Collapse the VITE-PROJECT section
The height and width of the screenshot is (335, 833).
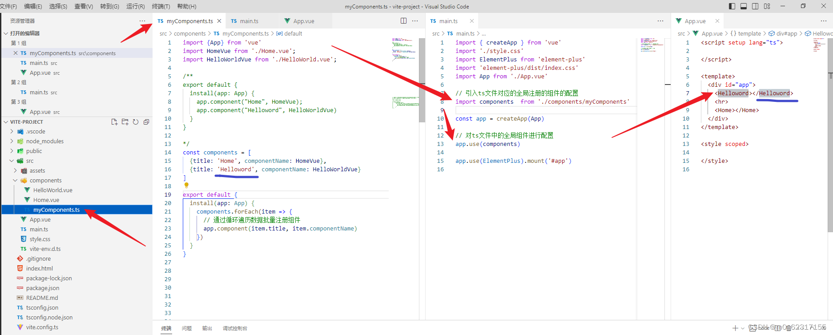click(x=6, y=122)
